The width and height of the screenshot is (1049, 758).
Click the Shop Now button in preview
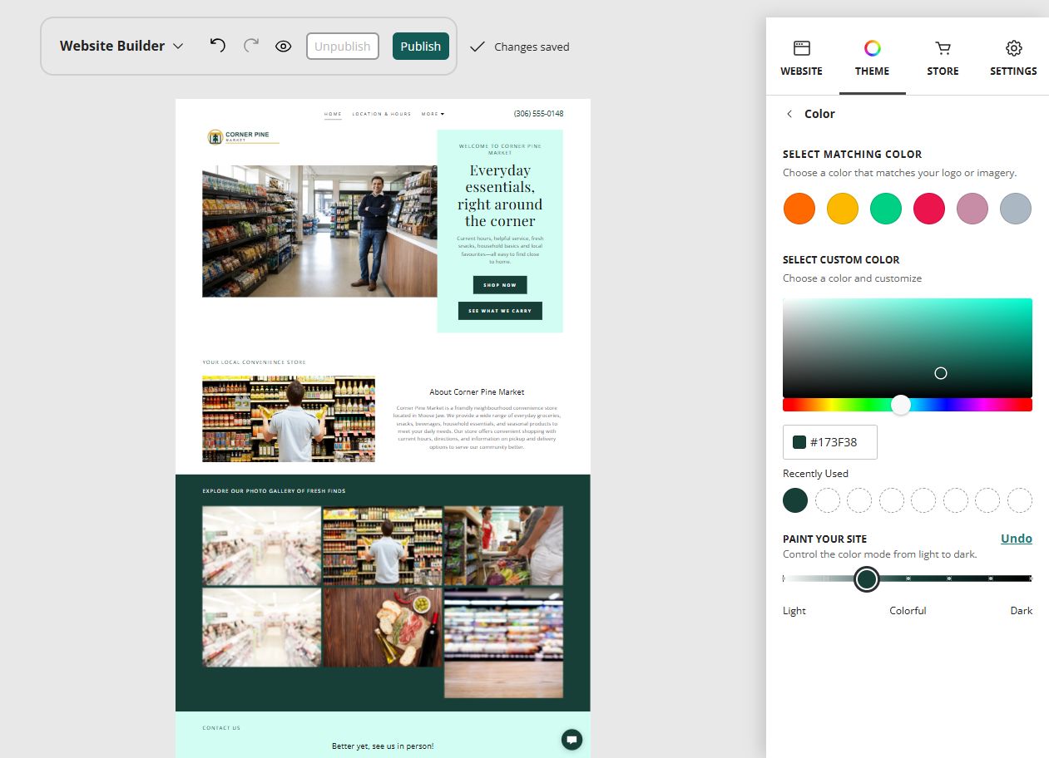[x=500, y=285]
